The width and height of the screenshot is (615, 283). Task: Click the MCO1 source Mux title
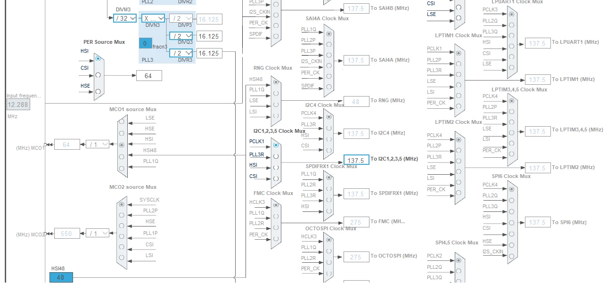click(133, 109)
